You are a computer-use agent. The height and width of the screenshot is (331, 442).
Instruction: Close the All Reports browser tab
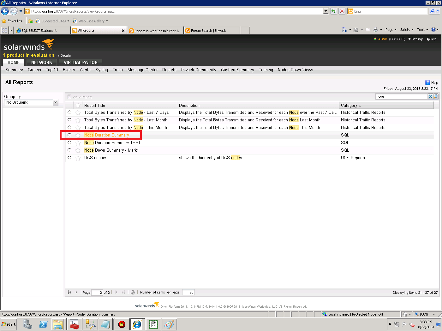point(123,31)
